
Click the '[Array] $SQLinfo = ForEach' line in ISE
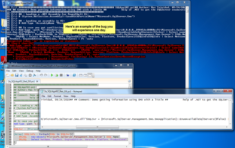click(43, 134)
